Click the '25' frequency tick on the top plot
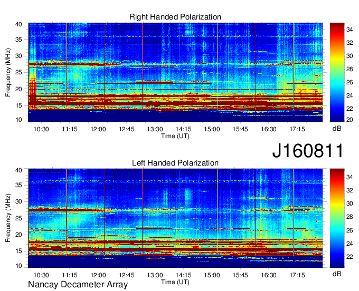The height and width of the screenshot is (291, 359). click(x=18, y=73)
